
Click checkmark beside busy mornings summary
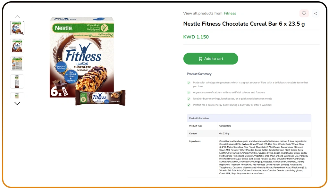[189, 99]
